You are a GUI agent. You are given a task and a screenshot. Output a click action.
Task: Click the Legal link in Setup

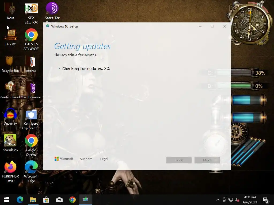(104, 159)
